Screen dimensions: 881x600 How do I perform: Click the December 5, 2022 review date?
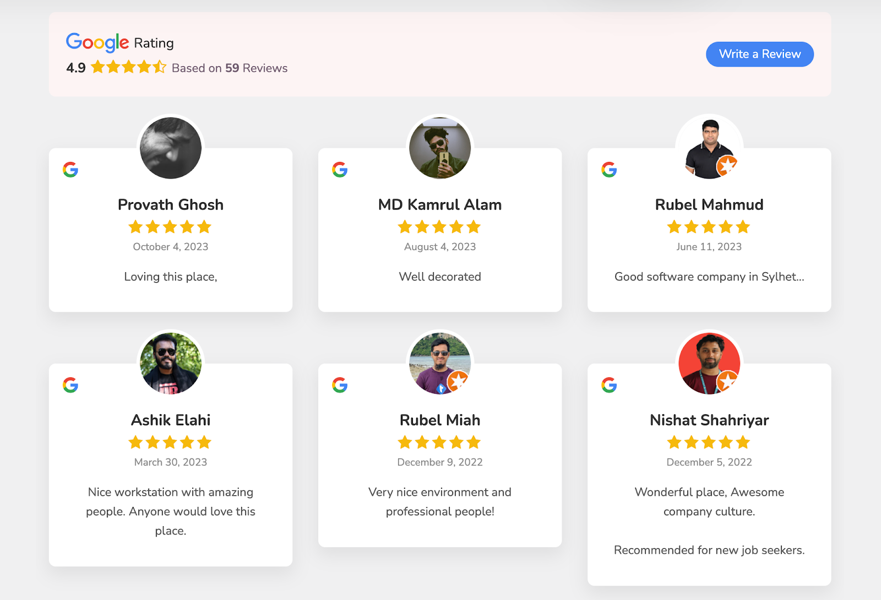point(709,462)
